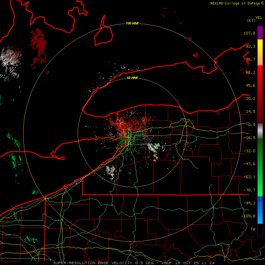Click the -16.5 legend value
265x265 pixels.
(x=249, y=138)
